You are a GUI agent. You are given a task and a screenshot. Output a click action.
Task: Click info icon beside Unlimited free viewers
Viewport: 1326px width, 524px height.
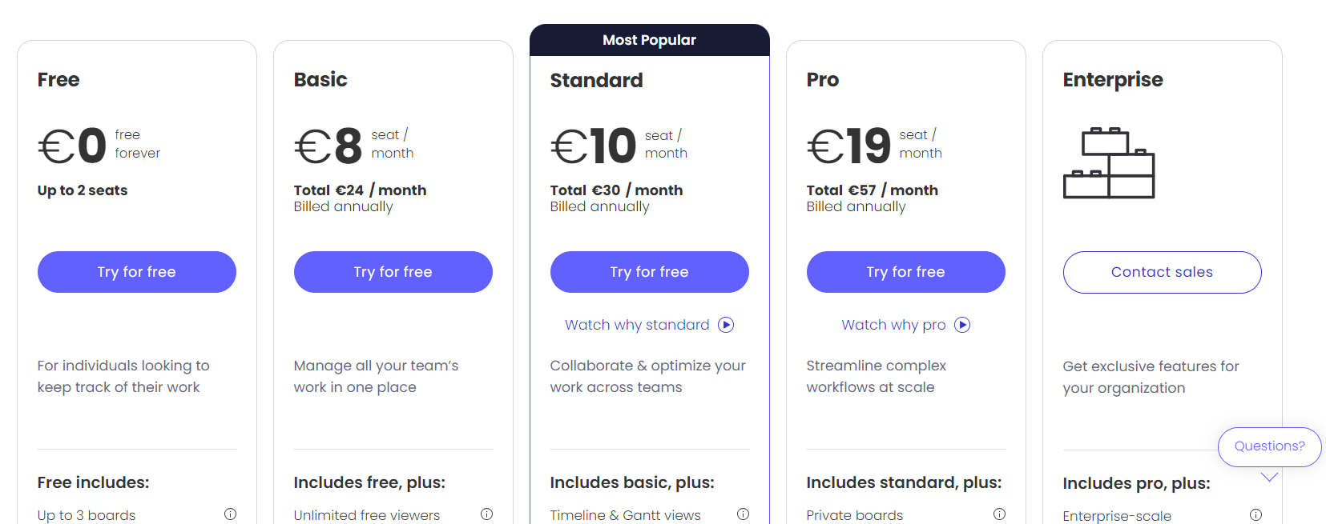pyautogui.click(x=486, y=514)
